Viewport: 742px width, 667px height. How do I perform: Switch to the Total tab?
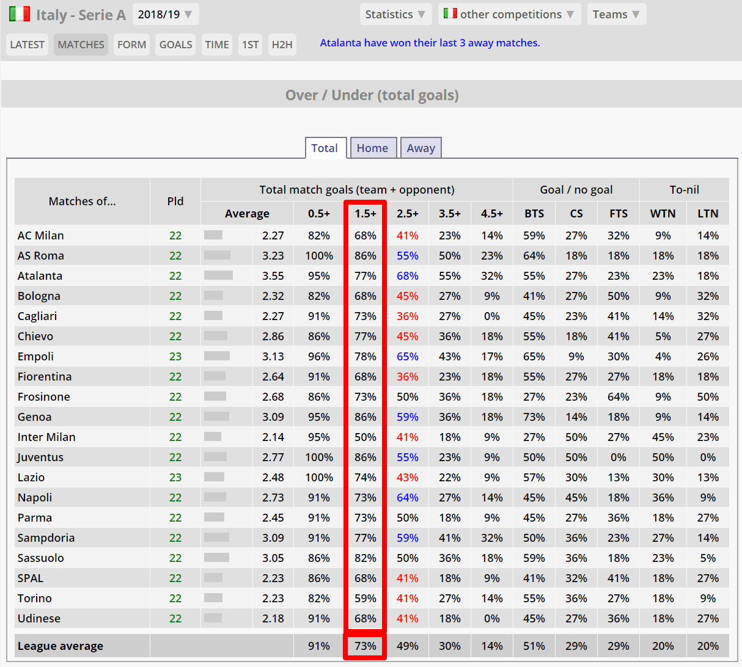tap(326, 148)
